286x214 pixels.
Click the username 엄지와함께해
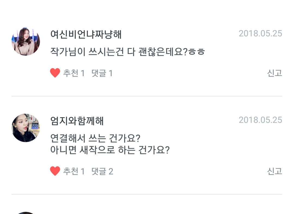(x=77, y=121)
